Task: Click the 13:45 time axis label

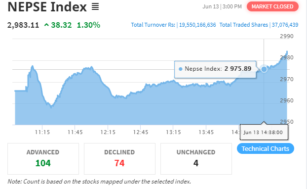Action: 206,132
